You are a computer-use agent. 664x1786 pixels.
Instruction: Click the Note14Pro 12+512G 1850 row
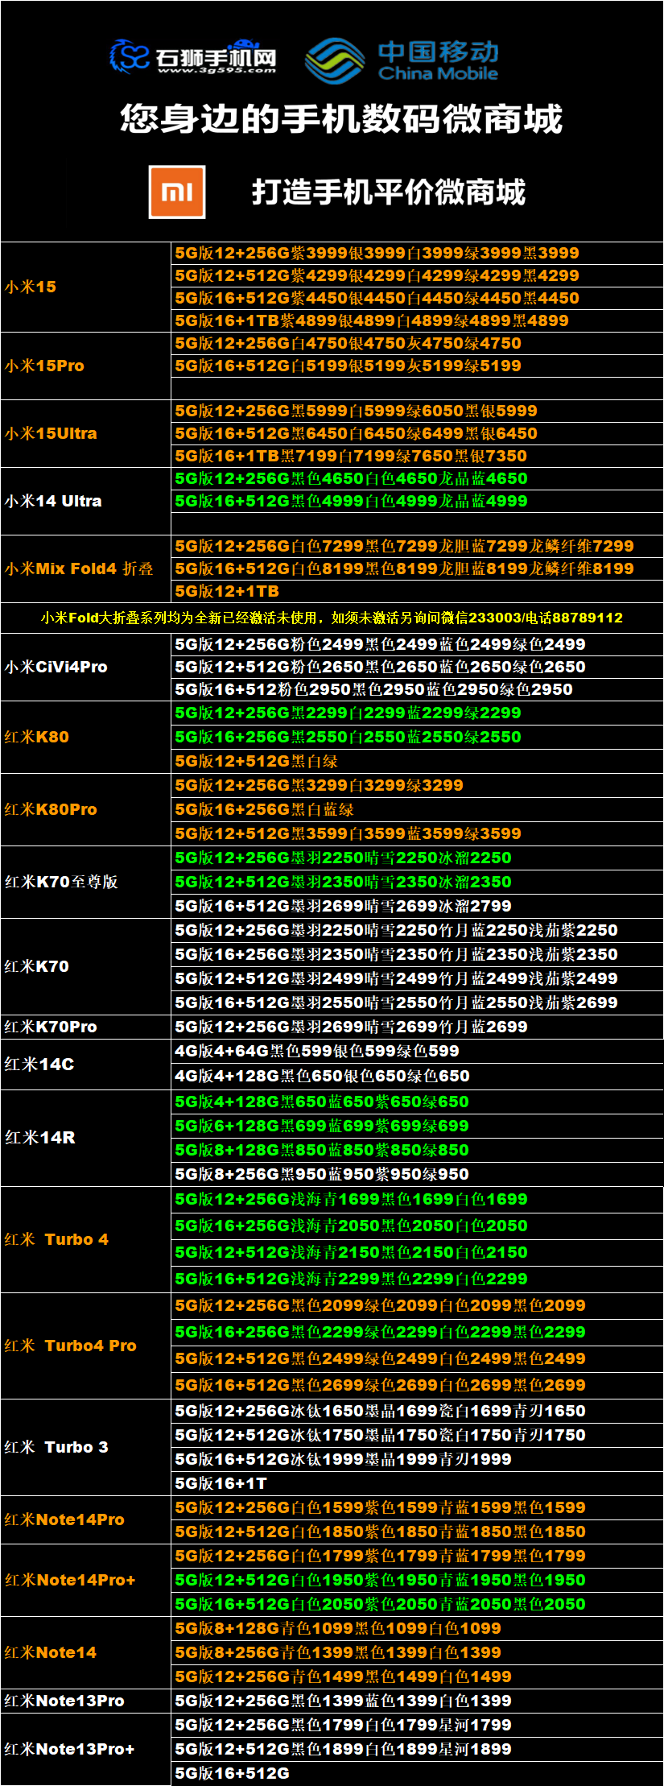pos(417,1532)
